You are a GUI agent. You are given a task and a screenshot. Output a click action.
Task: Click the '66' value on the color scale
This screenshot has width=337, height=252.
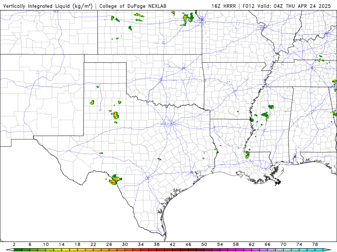[x=267, y=244]
